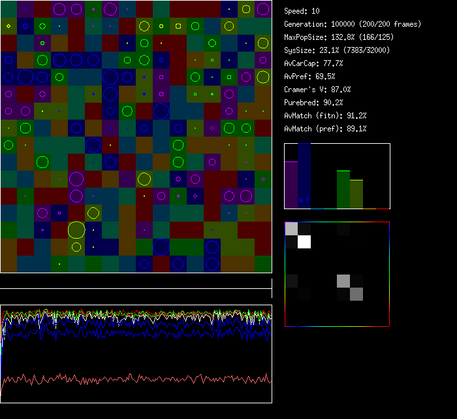Click the olive bar in the histogram

356,194
